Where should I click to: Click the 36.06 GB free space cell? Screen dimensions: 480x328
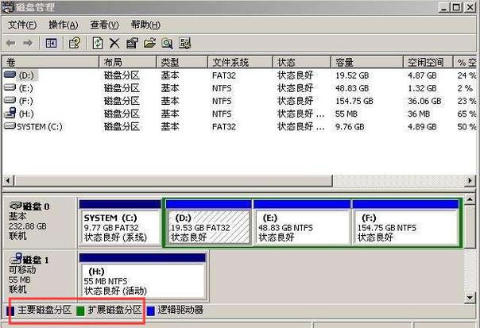click(x=424, y=101)
